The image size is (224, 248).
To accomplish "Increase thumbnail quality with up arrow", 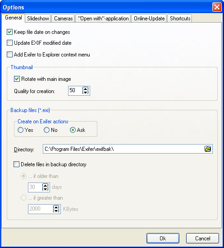I will [85, 89].
